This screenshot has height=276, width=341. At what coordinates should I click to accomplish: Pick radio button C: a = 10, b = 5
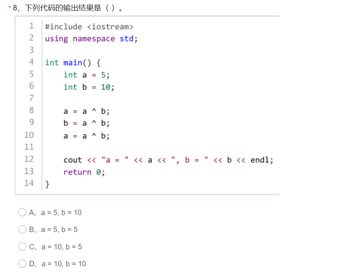[22, 247]
